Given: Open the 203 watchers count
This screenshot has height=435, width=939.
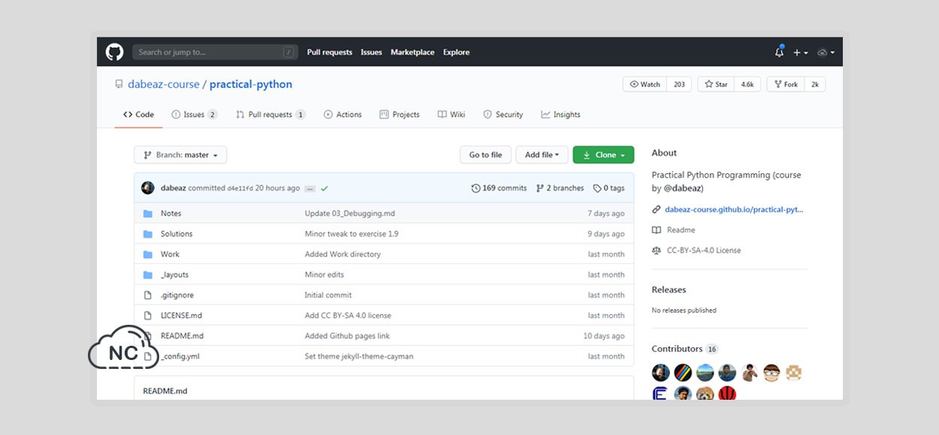Looking at the screenshot, I should 679,84.
